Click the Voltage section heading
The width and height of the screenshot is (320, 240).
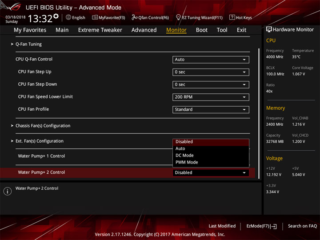tap(274, 158)
